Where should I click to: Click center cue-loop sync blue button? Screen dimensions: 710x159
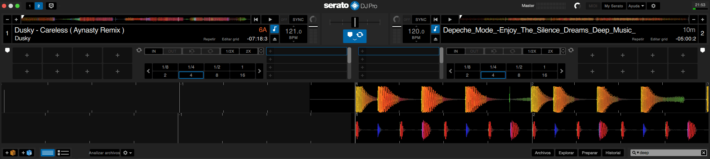click(x=355, y=36)
